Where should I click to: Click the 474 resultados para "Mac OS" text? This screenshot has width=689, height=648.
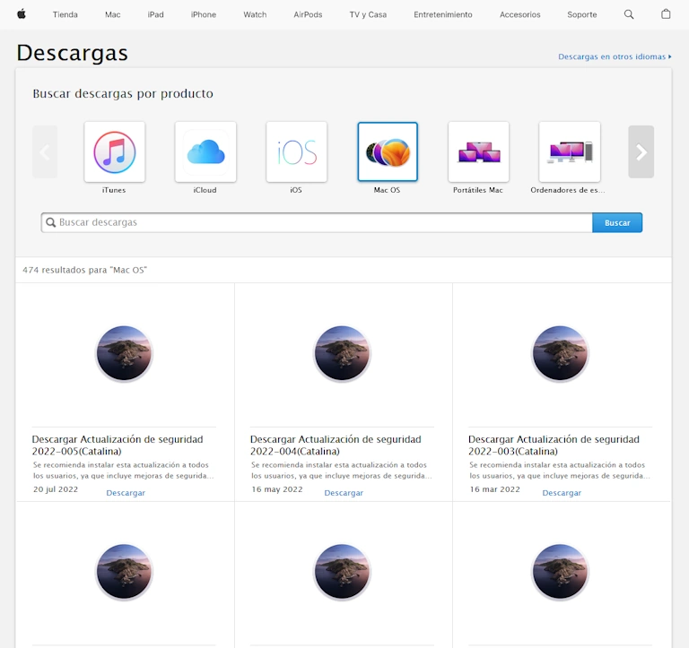pyautogui.click(x=85, y=270)
